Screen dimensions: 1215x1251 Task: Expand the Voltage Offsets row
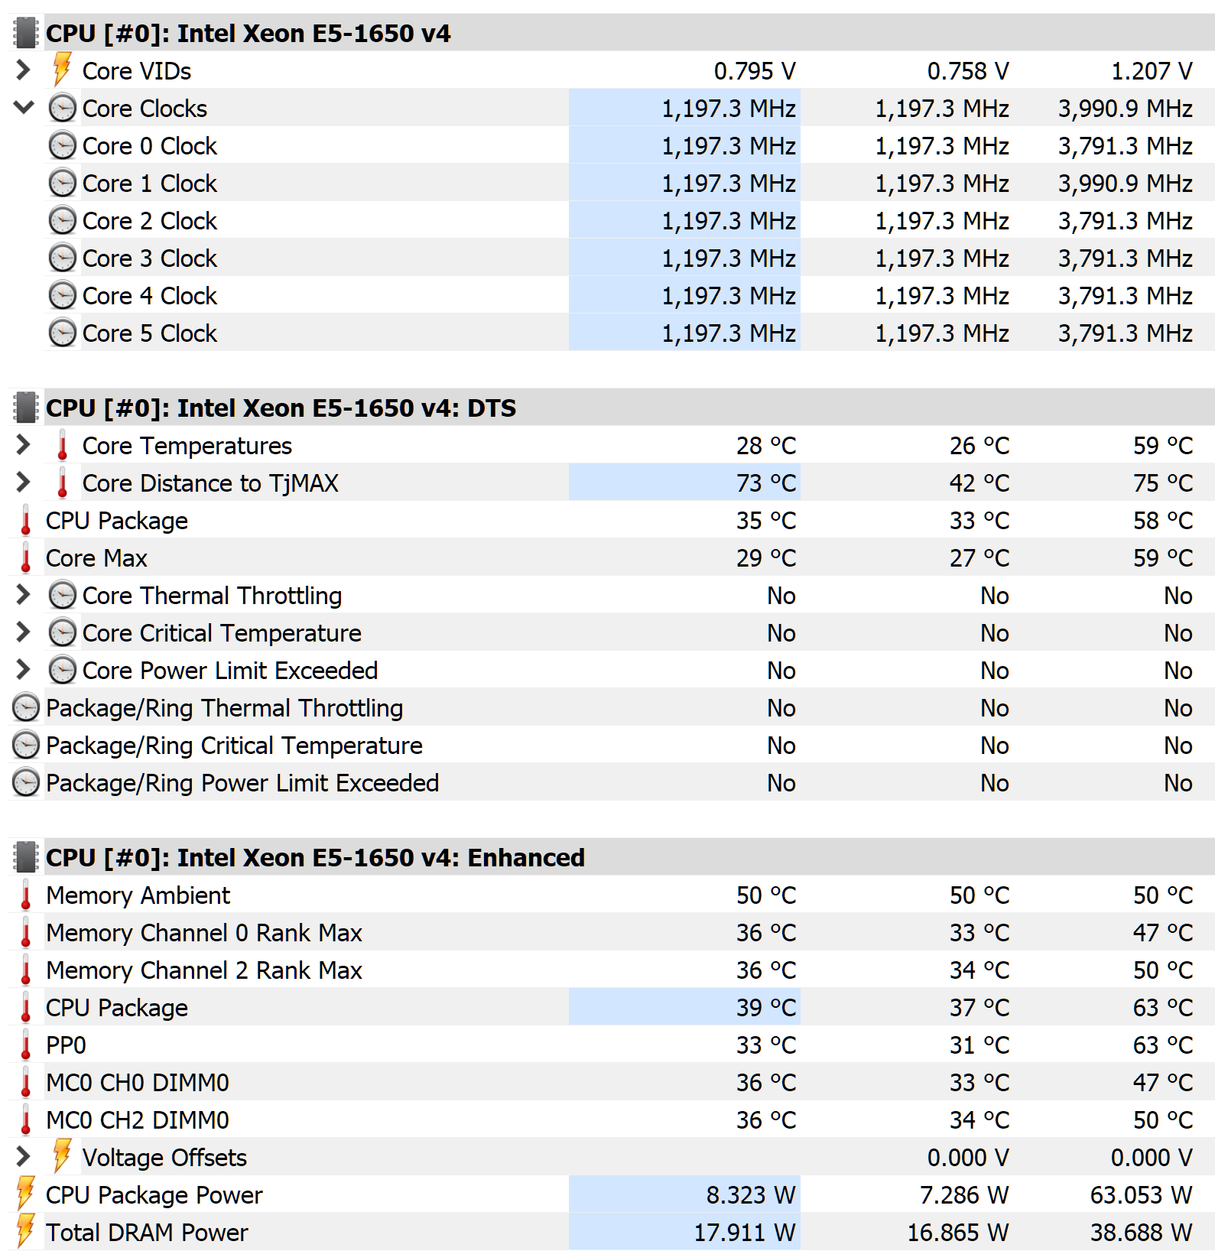[23, 1157]
